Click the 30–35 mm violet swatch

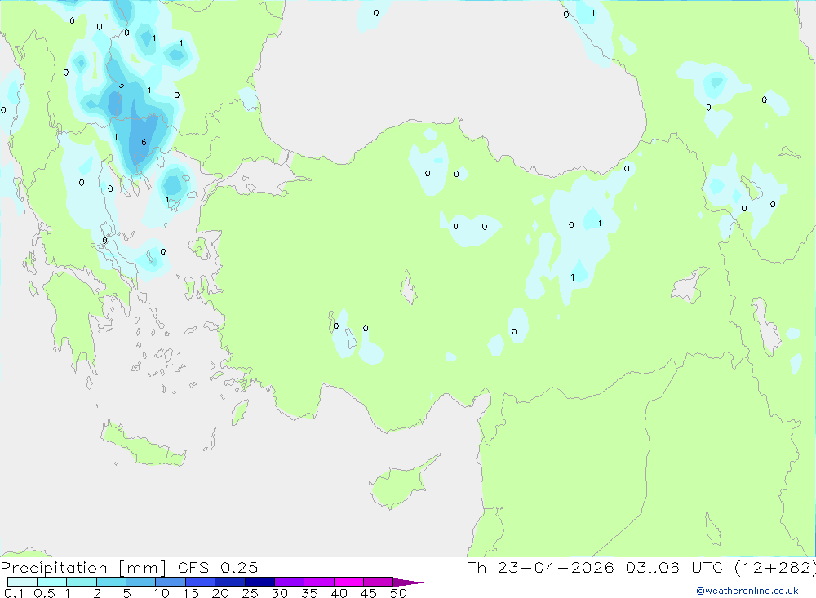[290, 582]
